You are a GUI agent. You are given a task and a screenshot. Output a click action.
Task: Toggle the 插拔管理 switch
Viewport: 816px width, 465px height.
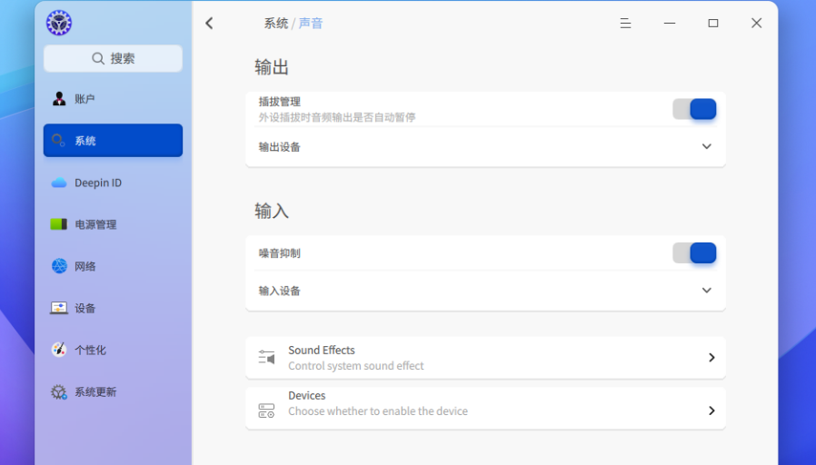(694, 109)
